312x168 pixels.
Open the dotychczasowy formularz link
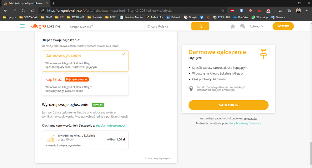click(x=245, y=123)
